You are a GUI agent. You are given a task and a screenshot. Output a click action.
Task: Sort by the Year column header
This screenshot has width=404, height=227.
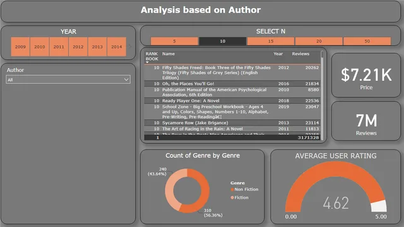tap(278, 54)
